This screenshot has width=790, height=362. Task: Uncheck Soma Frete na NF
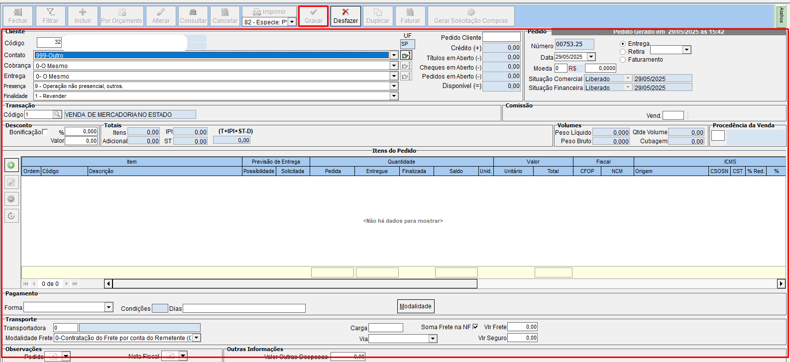pos(476,327)
